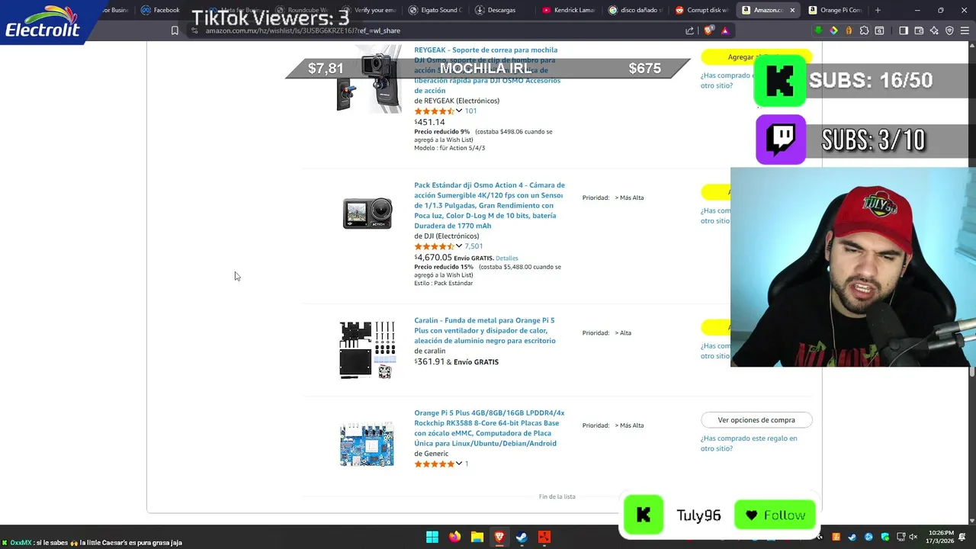This screenshot has width=976, height=549.
Task: Open the Brave wallet icon
Action: click(x=919, y=30)
